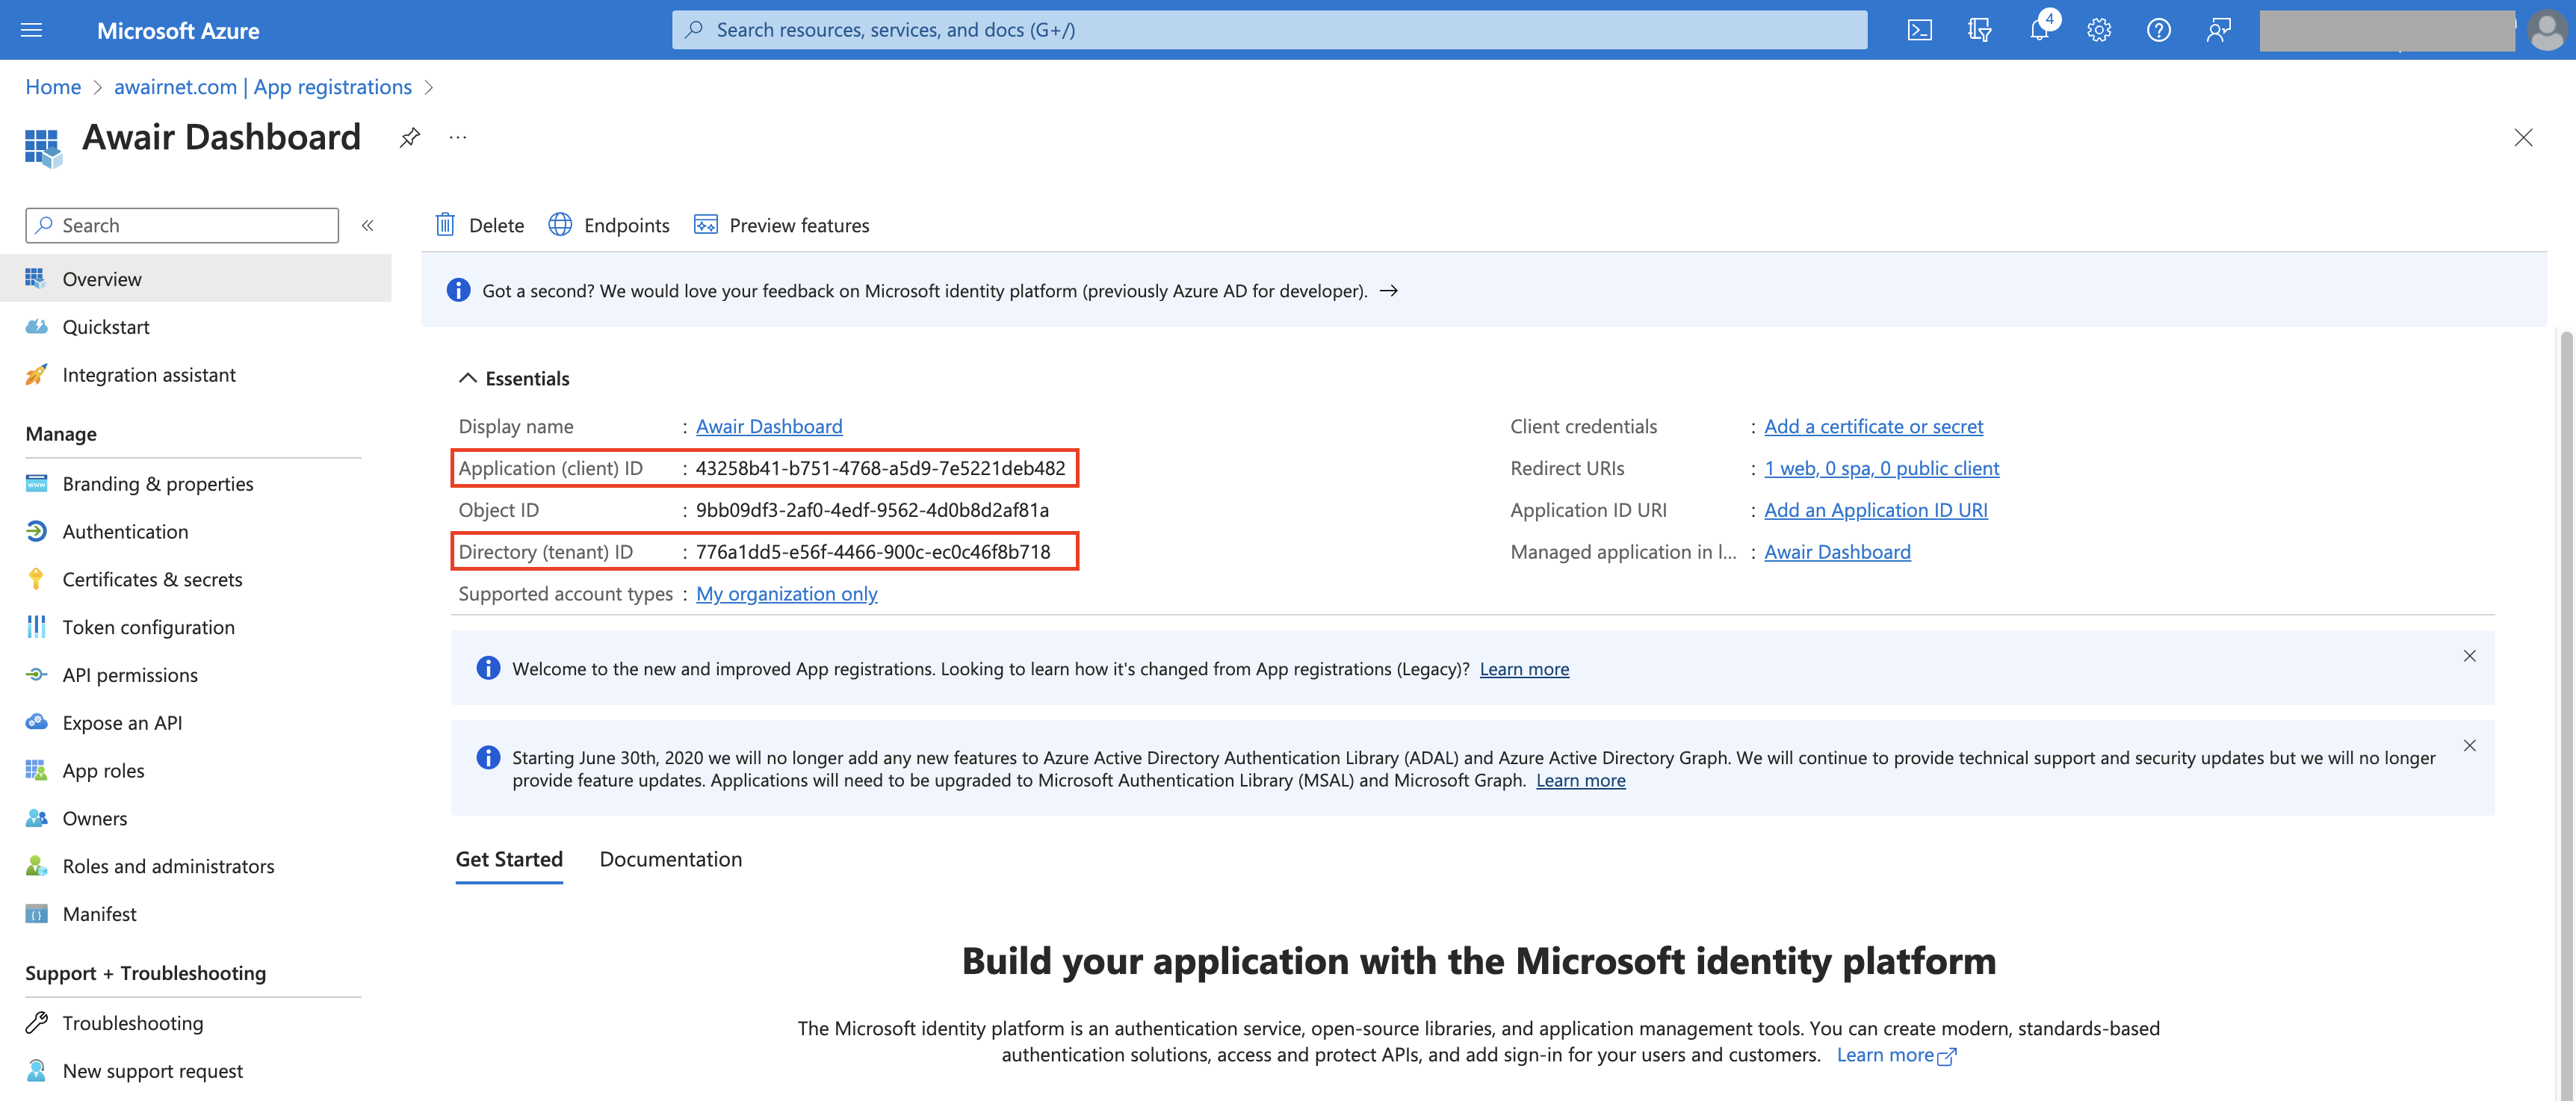Click the Application (client) ID value
This screenshot has width=2576, height=1101.
click(880, 468)
